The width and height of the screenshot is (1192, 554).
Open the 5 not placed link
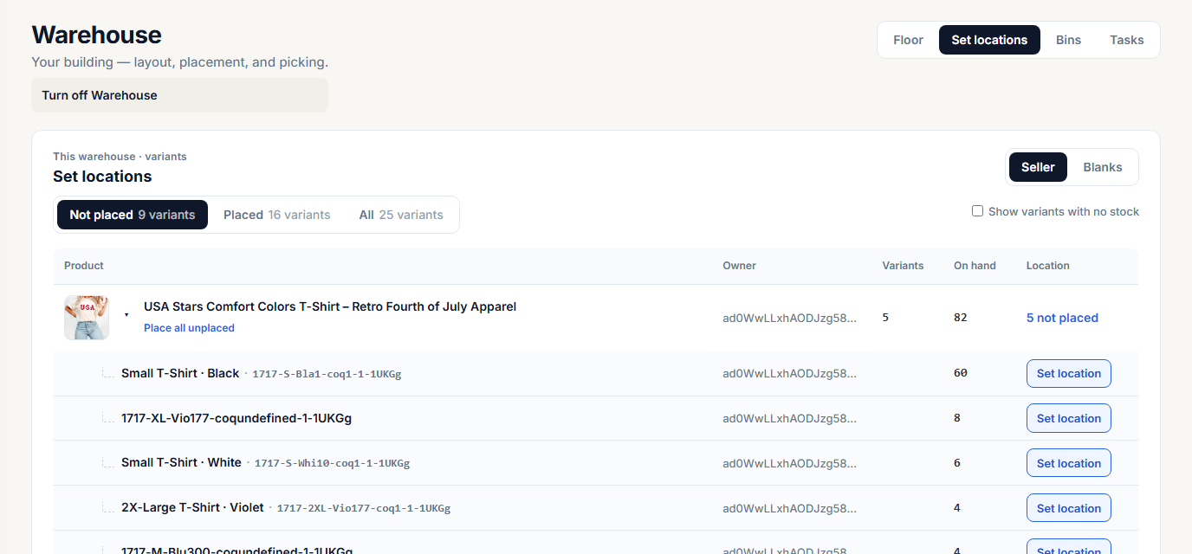(x=1062, y=318)
